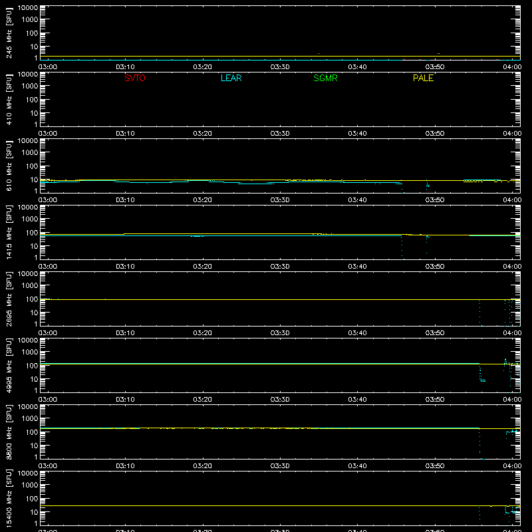
Task: Click the 10 tick value on 8800 MHz axis
Action: click(x=35, y=446)
